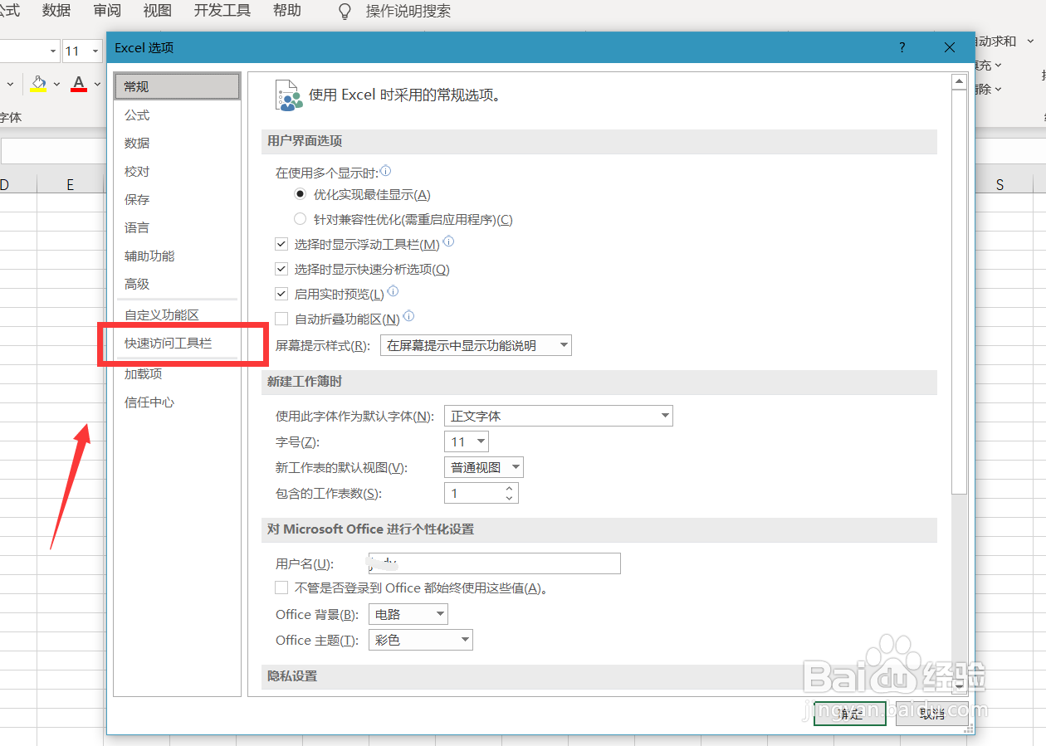Select column E header in worksheet
This screenshot has height=746, width=1046.
coord(71,184)
